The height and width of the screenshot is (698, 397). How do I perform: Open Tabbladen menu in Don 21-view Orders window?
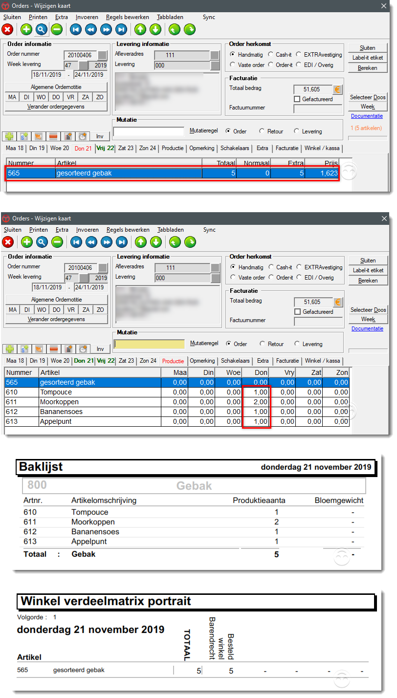(x=170, y=17)
